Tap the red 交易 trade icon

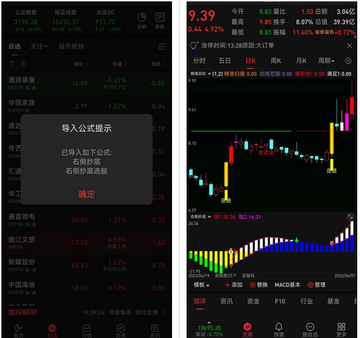[247, 330]
